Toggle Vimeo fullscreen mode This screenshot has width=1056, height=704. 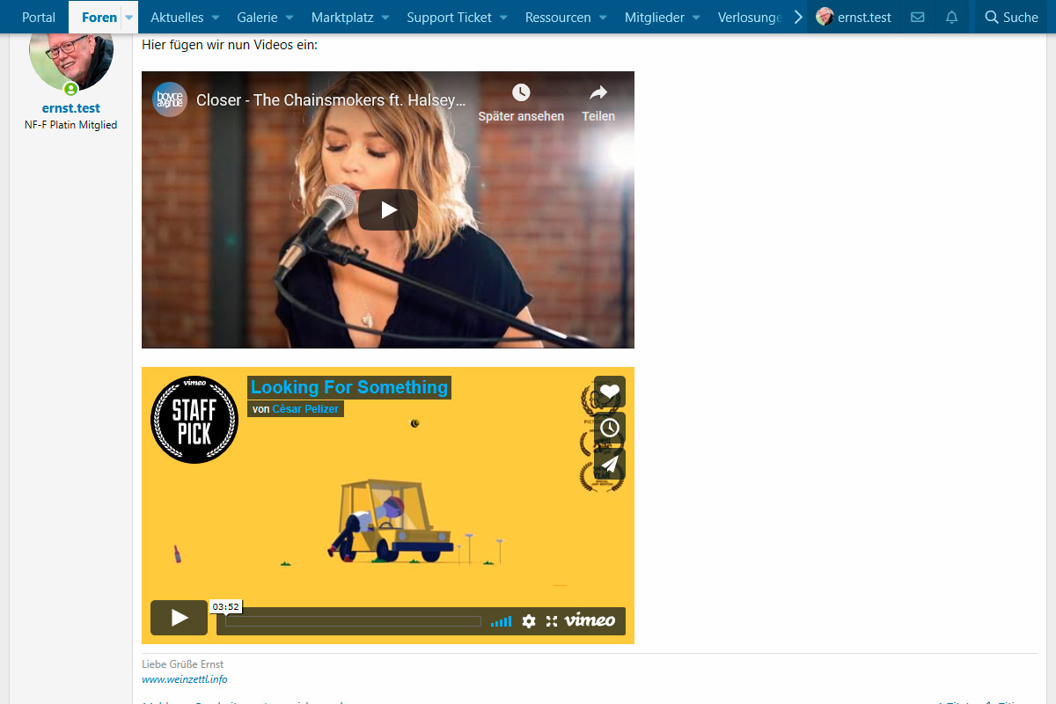pos(552,621)
